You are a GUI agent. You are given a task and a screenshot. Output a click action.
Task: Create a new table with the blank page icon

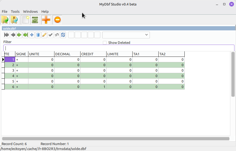point(26,20)
